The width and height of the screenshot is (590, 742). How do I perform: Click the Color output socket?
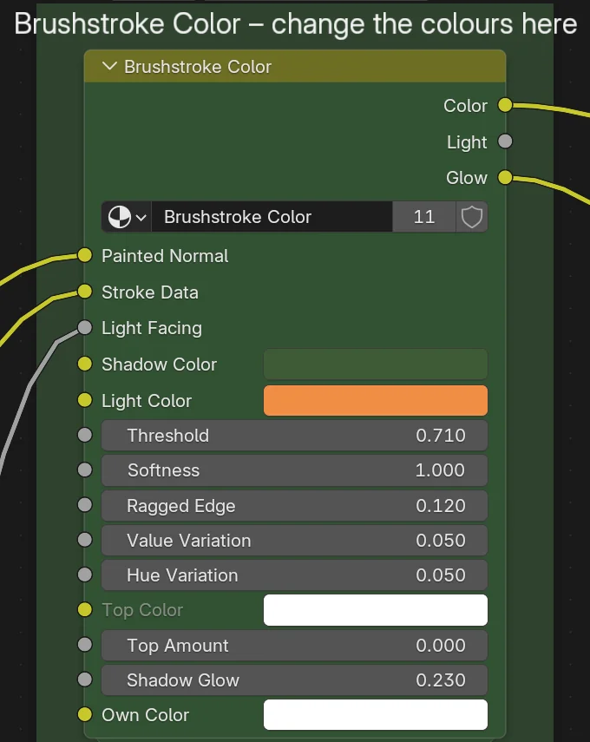tap(505, 105)
